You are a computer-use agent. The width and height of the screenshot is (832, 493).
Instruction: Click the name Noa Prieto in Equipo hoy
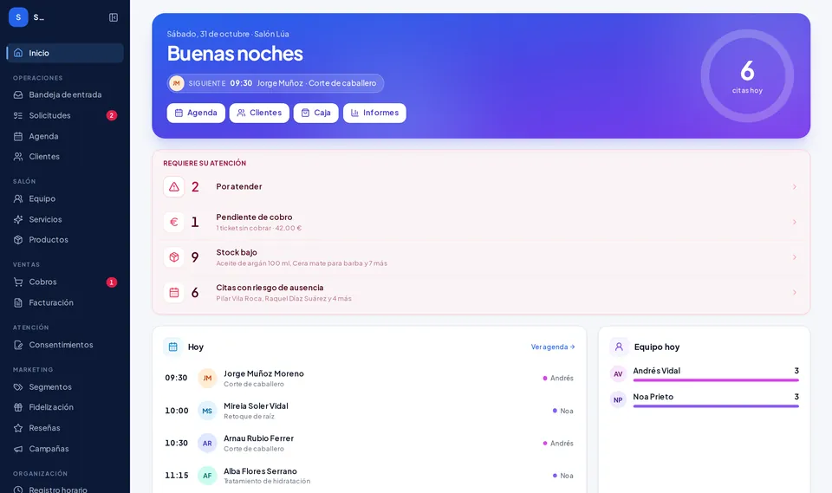tap(653, 397)
